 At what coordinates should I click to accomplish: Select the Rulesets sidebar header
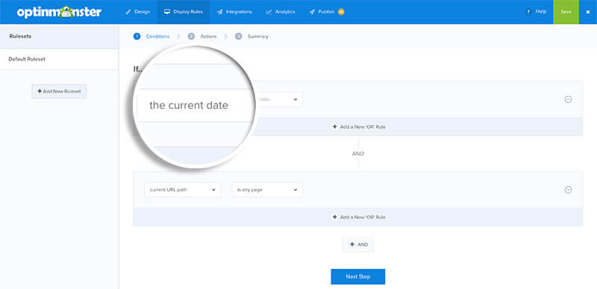(x=60, y=36)
